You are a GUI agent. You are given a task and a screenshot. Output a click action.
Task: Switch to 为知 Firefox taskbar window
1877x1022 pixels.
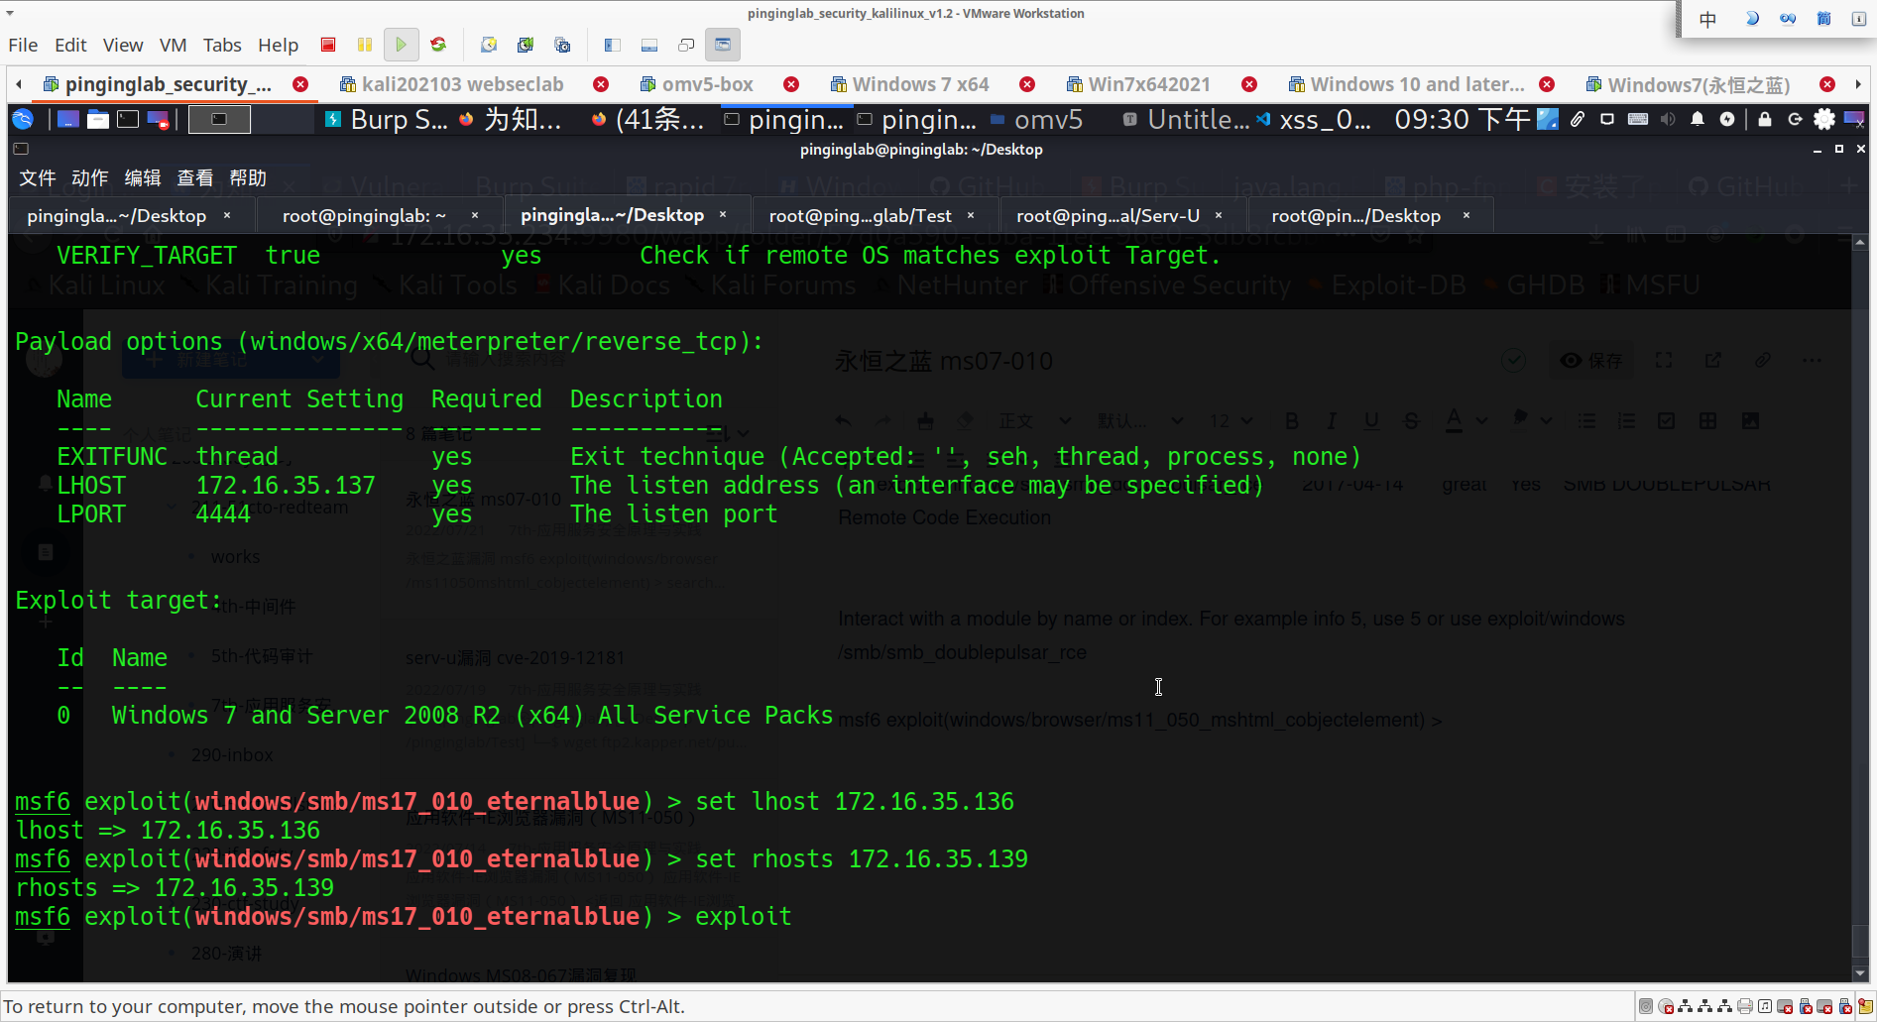point(511,120)
